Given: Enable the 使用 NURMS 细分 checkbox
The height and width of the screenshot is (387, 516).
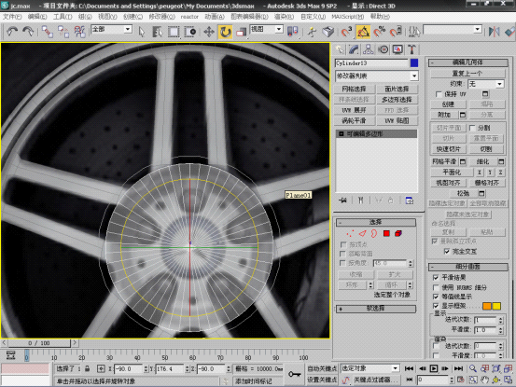Looking at the screenshot, I should click(436, 288).
